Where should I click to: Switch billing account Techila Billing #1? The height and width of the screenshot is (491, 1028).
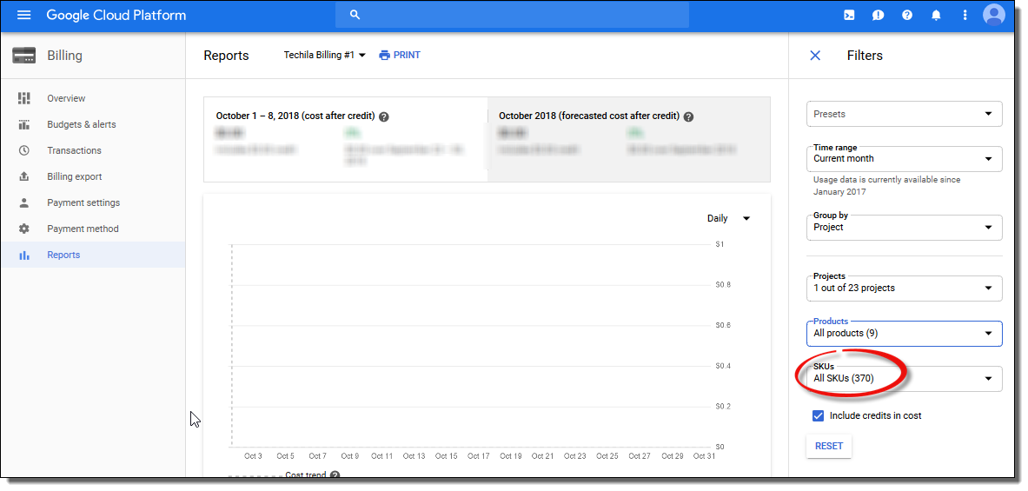[x=324, y=56]
